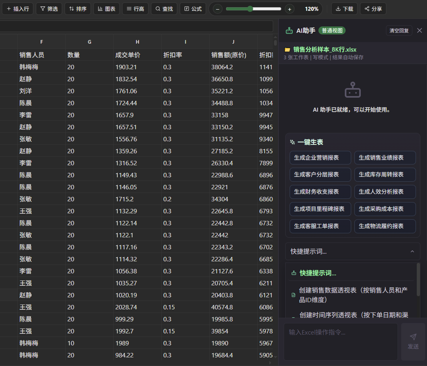Select the 插入行 tool to insert a row
427x366 pixels.
pos(17,8)
